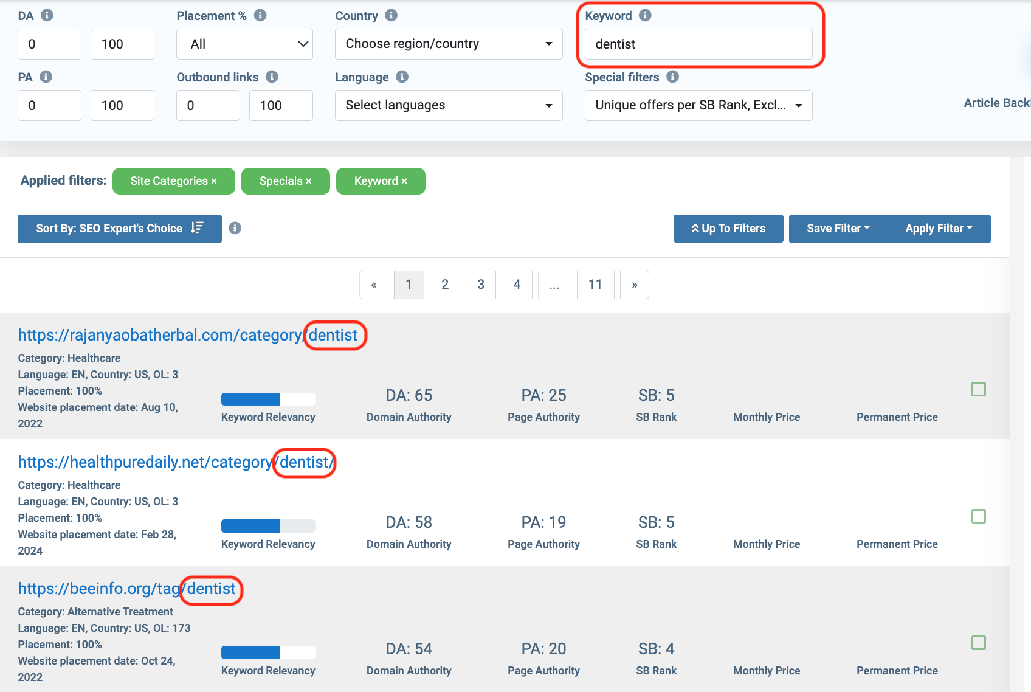The image size is (1031, 692).
Task: Click Keyword Relevancy bar for beeinfo.org
Action: (x=268, y=652)
